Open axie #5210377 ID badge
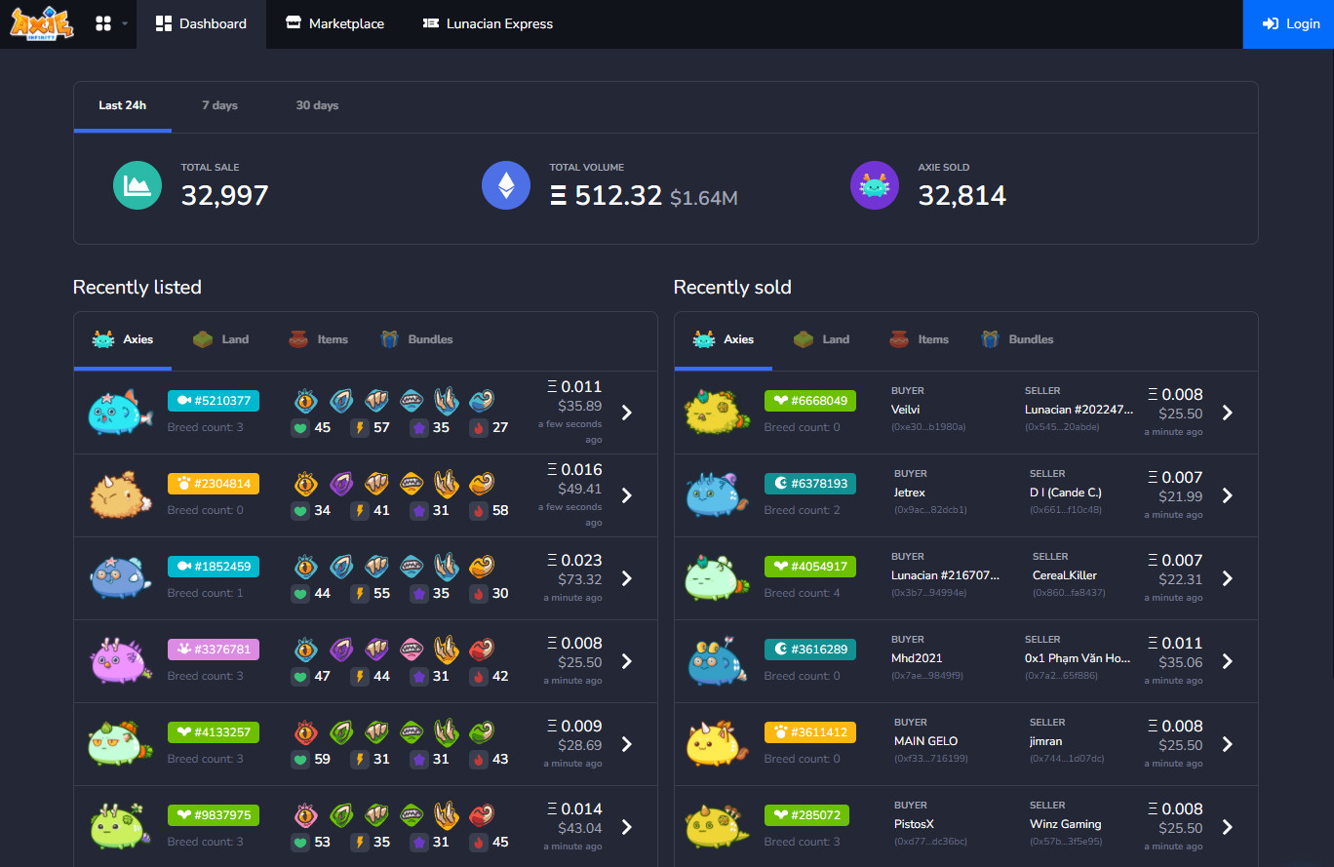 coord(214,401)
